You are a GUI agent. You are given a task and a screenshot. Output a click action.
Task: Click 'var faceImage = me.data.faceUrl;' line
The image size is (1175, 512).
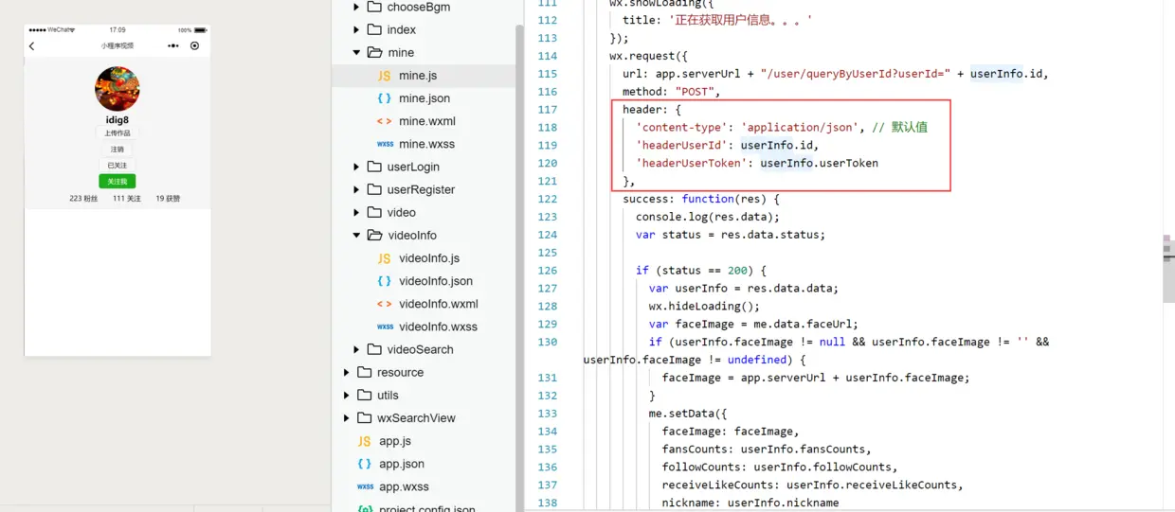pos(753,324)
